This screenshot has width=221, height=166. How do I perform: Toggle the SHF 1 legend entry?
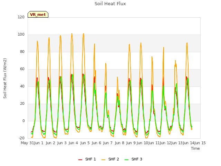[87, 159]
